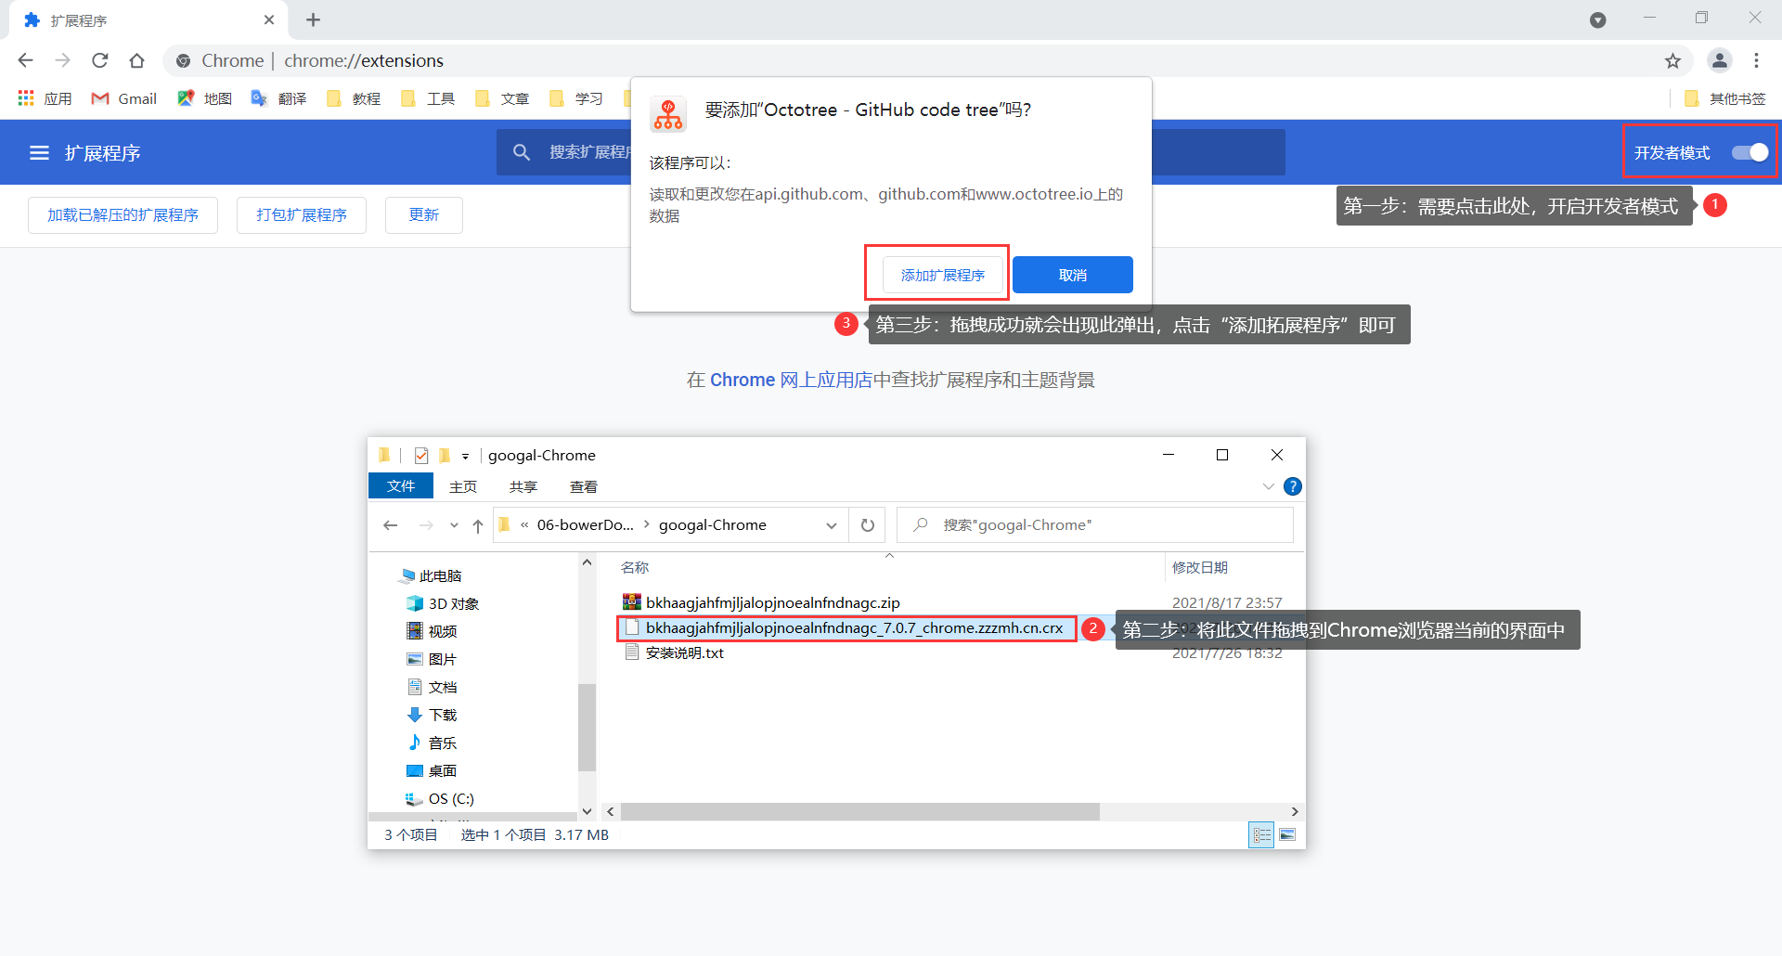1782x956 pixels.
Task: Switch Explorer to large icons view
Action: point(1287,835)
